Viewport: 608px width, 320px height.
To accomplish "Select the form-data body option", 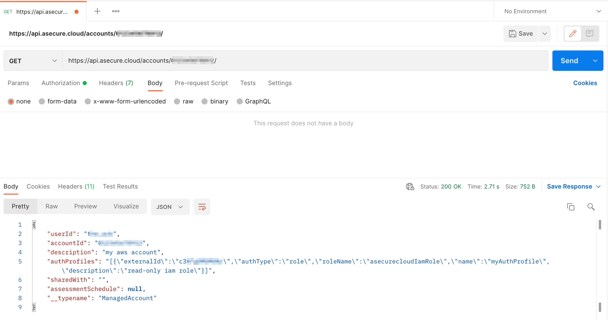I will (42, 101).
